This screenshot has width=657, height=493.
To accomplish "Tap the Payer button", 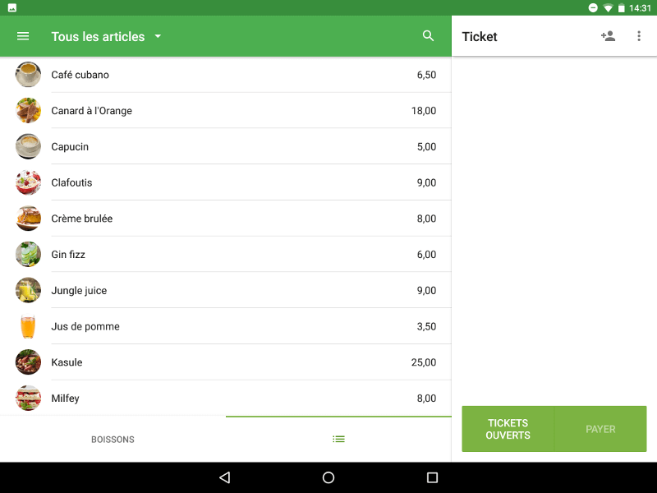I will pyautogui.click(x=600, y=429).
